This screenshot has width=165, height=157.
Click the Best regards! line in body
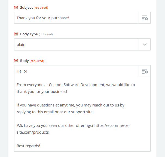pos(28,146)
